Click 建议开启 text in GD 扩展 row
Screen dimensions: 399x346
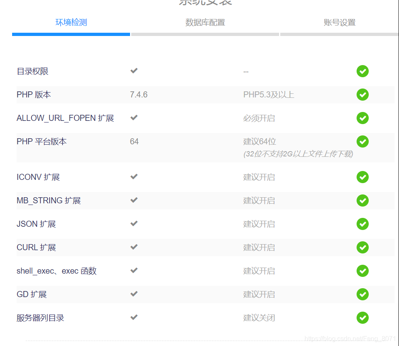[259, 294]
